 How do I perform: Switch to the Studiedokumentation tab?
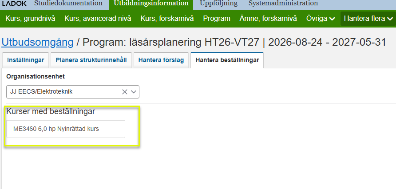(68, 4)
